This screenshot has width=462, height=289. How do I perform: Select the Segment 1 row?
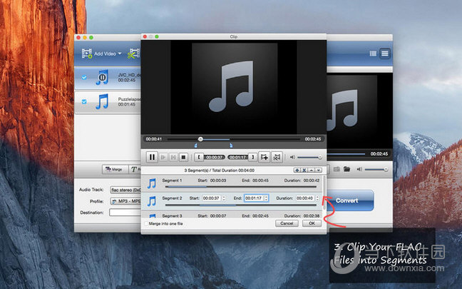(x=232, y=183)
